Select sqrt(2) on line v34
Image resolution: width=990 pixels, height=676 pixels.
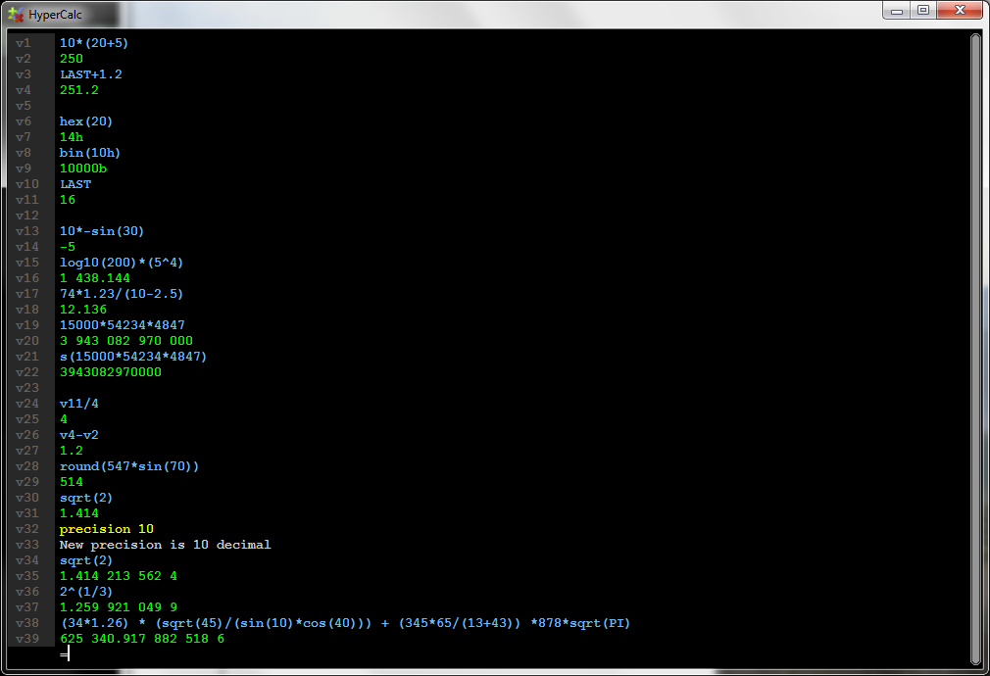click(x=86, y=560)
